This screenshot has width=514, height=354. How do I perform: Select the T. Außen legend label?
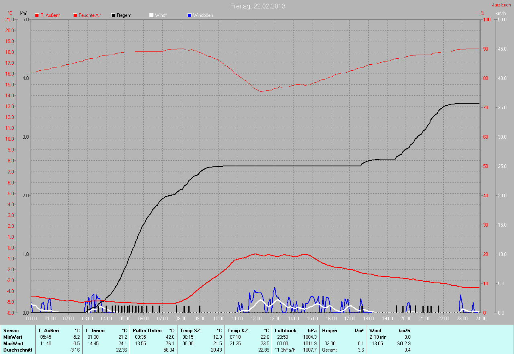coord(50,15)
